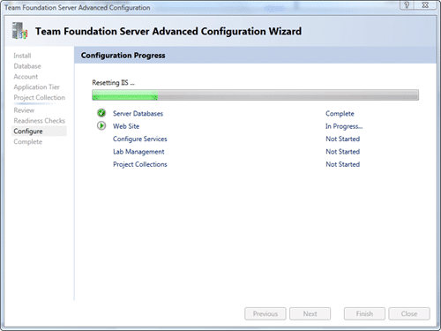The image size is (441, 331).
Task: Click the Server Databases task label
Action: click(x=138, y=114)
